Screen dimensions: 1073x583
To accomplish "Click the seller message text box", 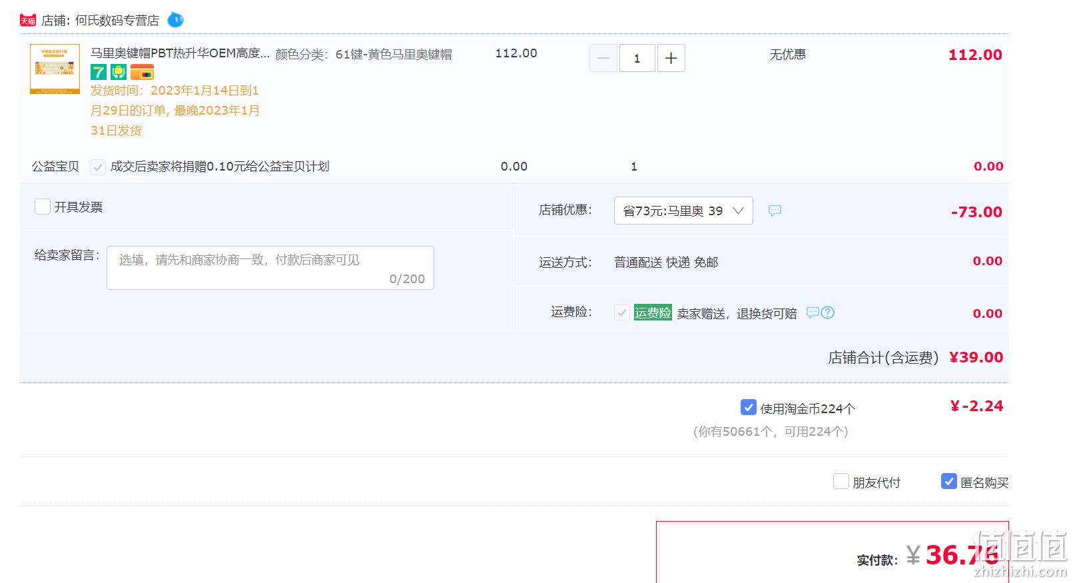I will (270, 268).
